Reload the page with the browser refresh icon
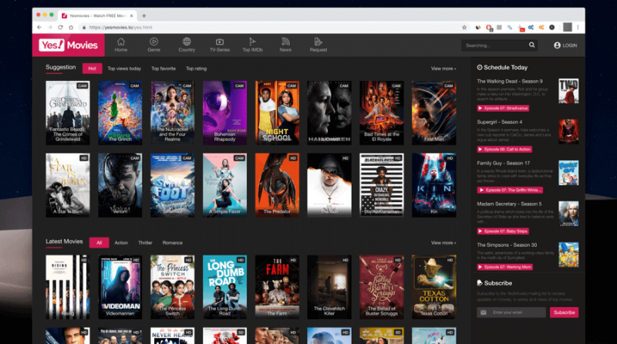 (60, 27)
